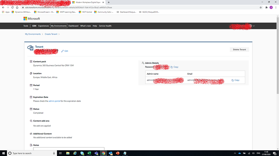279x156 pixels.
Task: Click the Edit pencil icon
Action: pyautogui.click(x=62, y=51)
